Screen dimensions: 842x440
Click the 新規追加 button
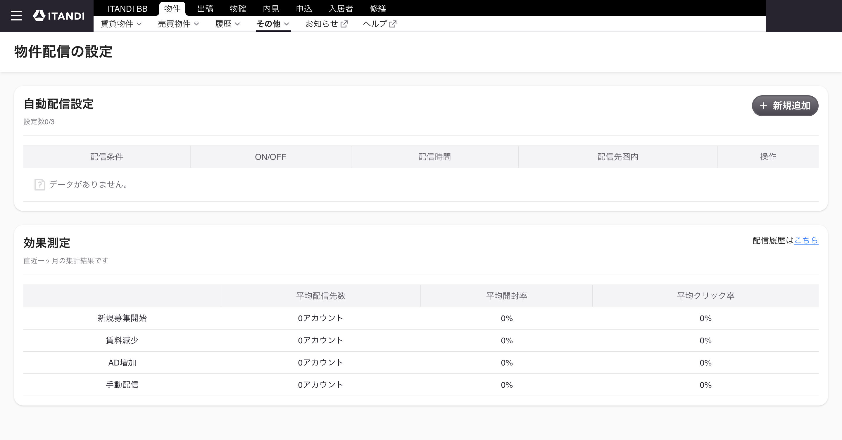[785, 106]
